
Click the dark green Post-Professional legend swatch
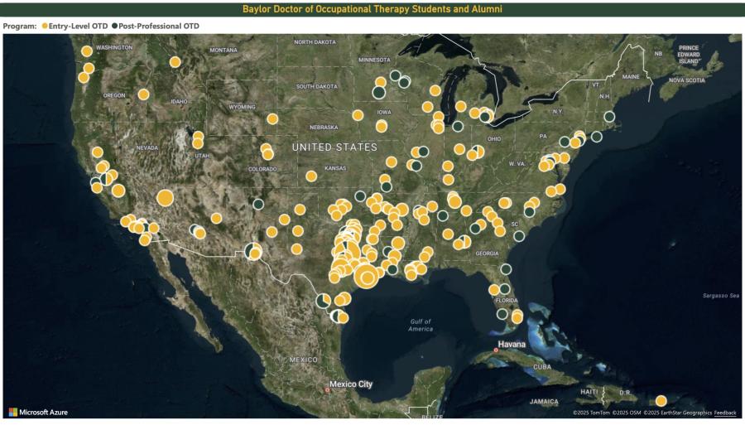(x=114, y=27)
